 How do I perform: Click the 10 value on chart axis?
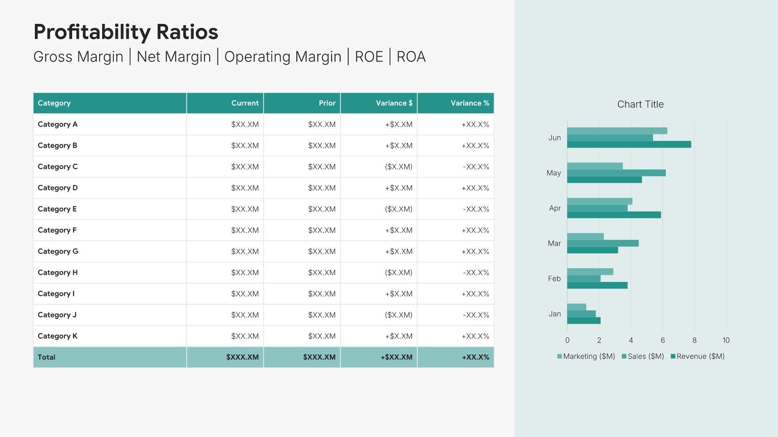pos(726,340)
